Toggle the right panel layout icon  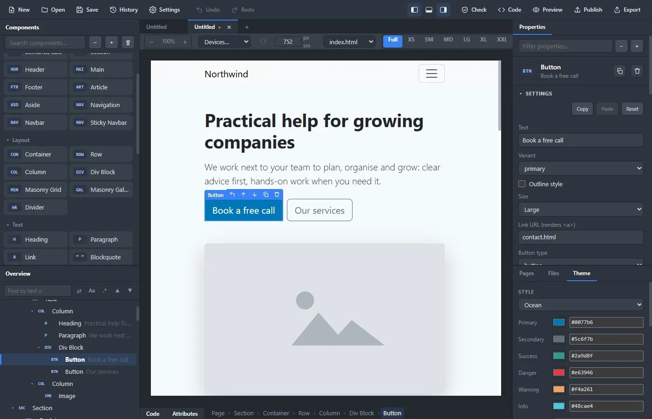click(x=443, y=10)
